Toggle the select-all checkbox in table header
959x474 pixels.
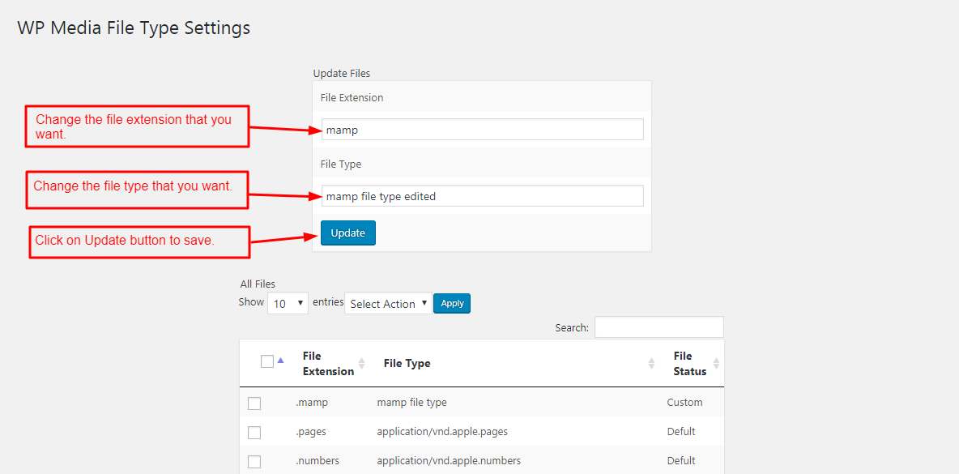pyautogui.click(x=266, y=361)
